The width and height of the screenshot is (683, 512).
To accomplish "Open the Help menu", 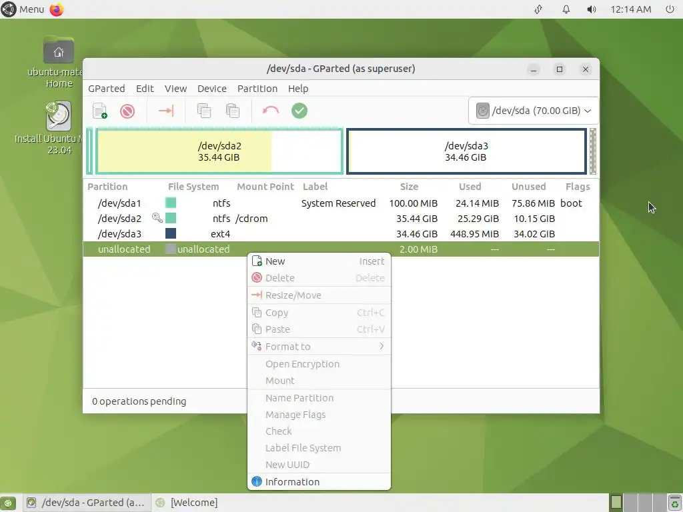I will click(298, 89).
